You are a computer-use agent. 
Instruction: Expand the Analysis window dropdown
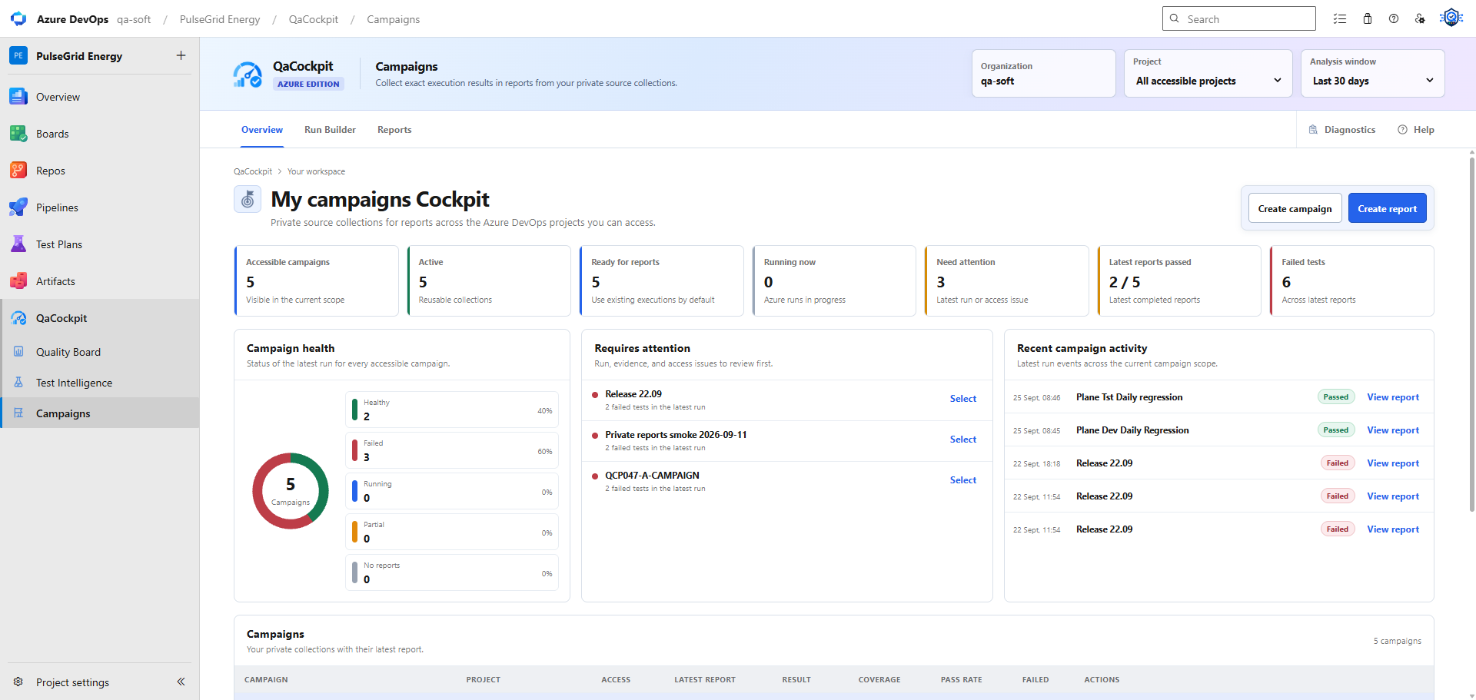[1372, 73]
